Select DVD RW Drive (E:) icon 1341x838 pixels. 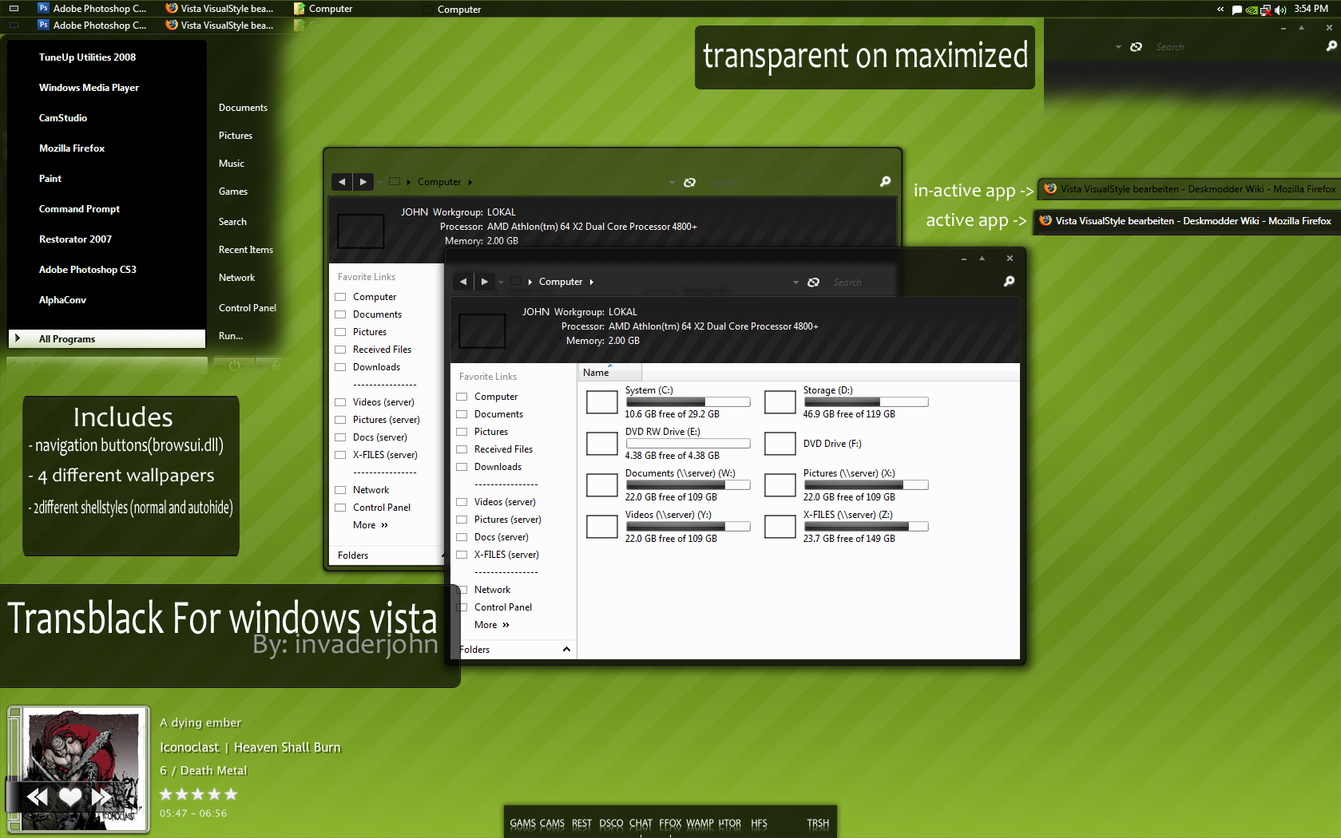[602, 444]
